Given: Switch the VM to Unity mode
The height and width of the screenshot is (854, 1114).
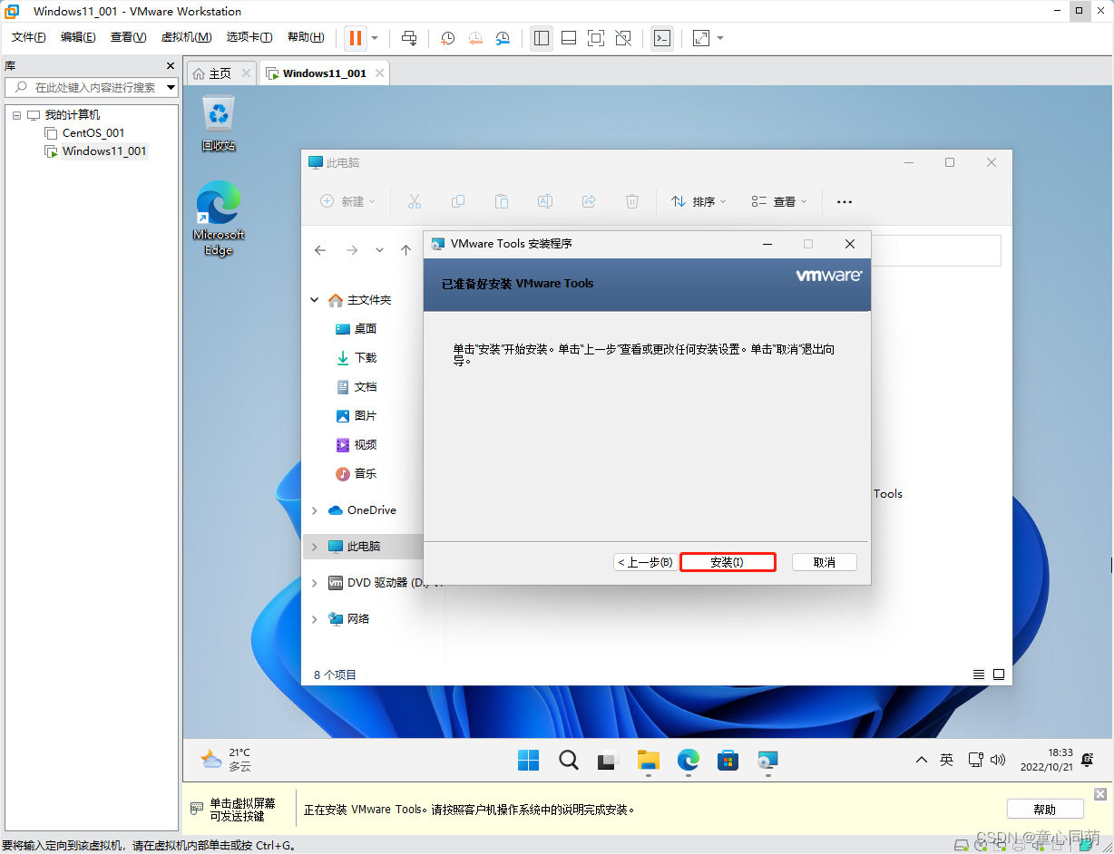Looking at the screenshot, I should coord(624,38).
